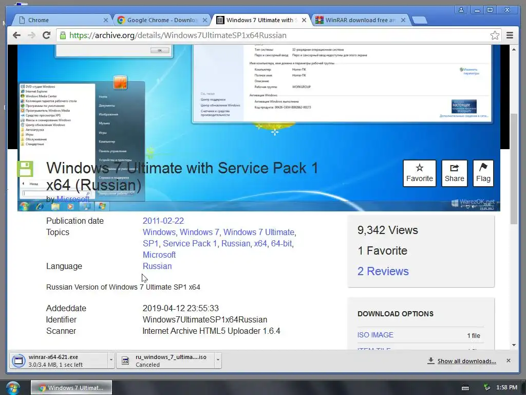
Task: Click the green padlock security icon
Action: click(x=63, y=35)
